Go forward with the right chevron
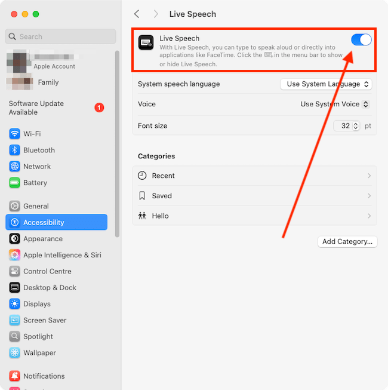The width and height of the screenshot is (388, 390). coord(156,14)
